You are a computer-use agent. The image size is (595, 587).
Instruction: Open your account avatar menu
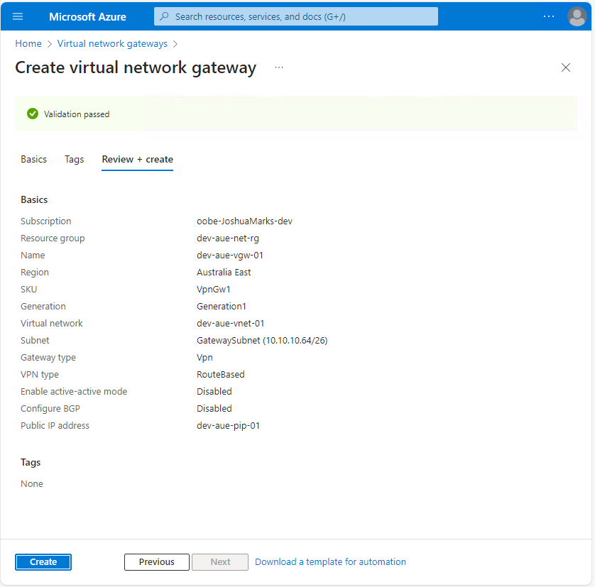(577, 16)
